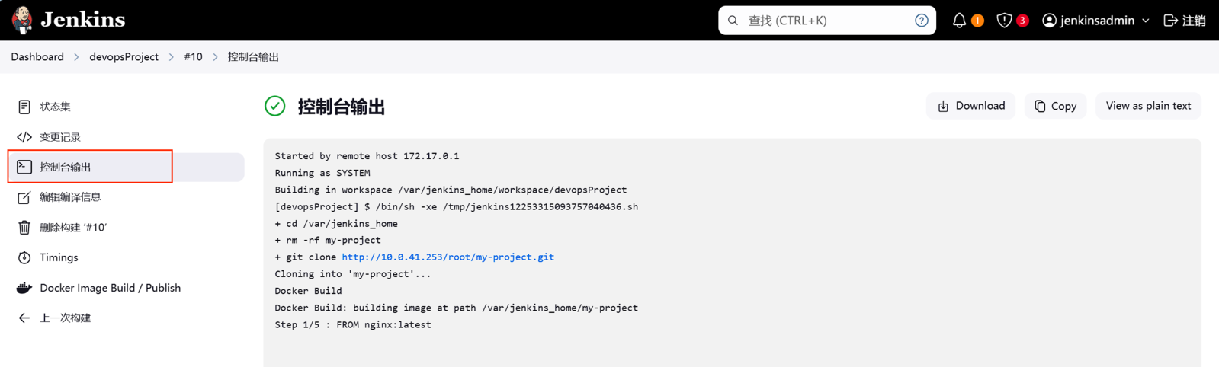Open Docker Image Build / Publish

coord(127,288)
